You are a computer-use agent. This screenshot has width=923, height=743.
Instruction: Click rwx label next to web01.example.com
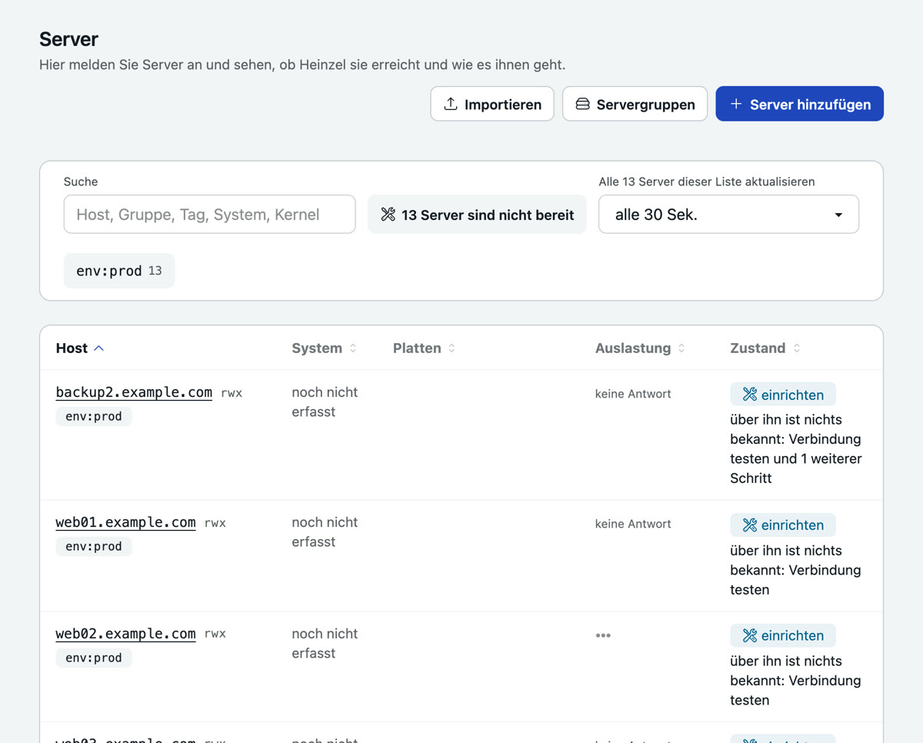click(x=215, y=523)
